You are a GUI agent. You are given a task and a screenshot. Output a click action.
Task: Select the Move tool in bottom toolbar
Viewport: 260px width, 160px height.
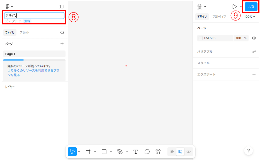72,152
